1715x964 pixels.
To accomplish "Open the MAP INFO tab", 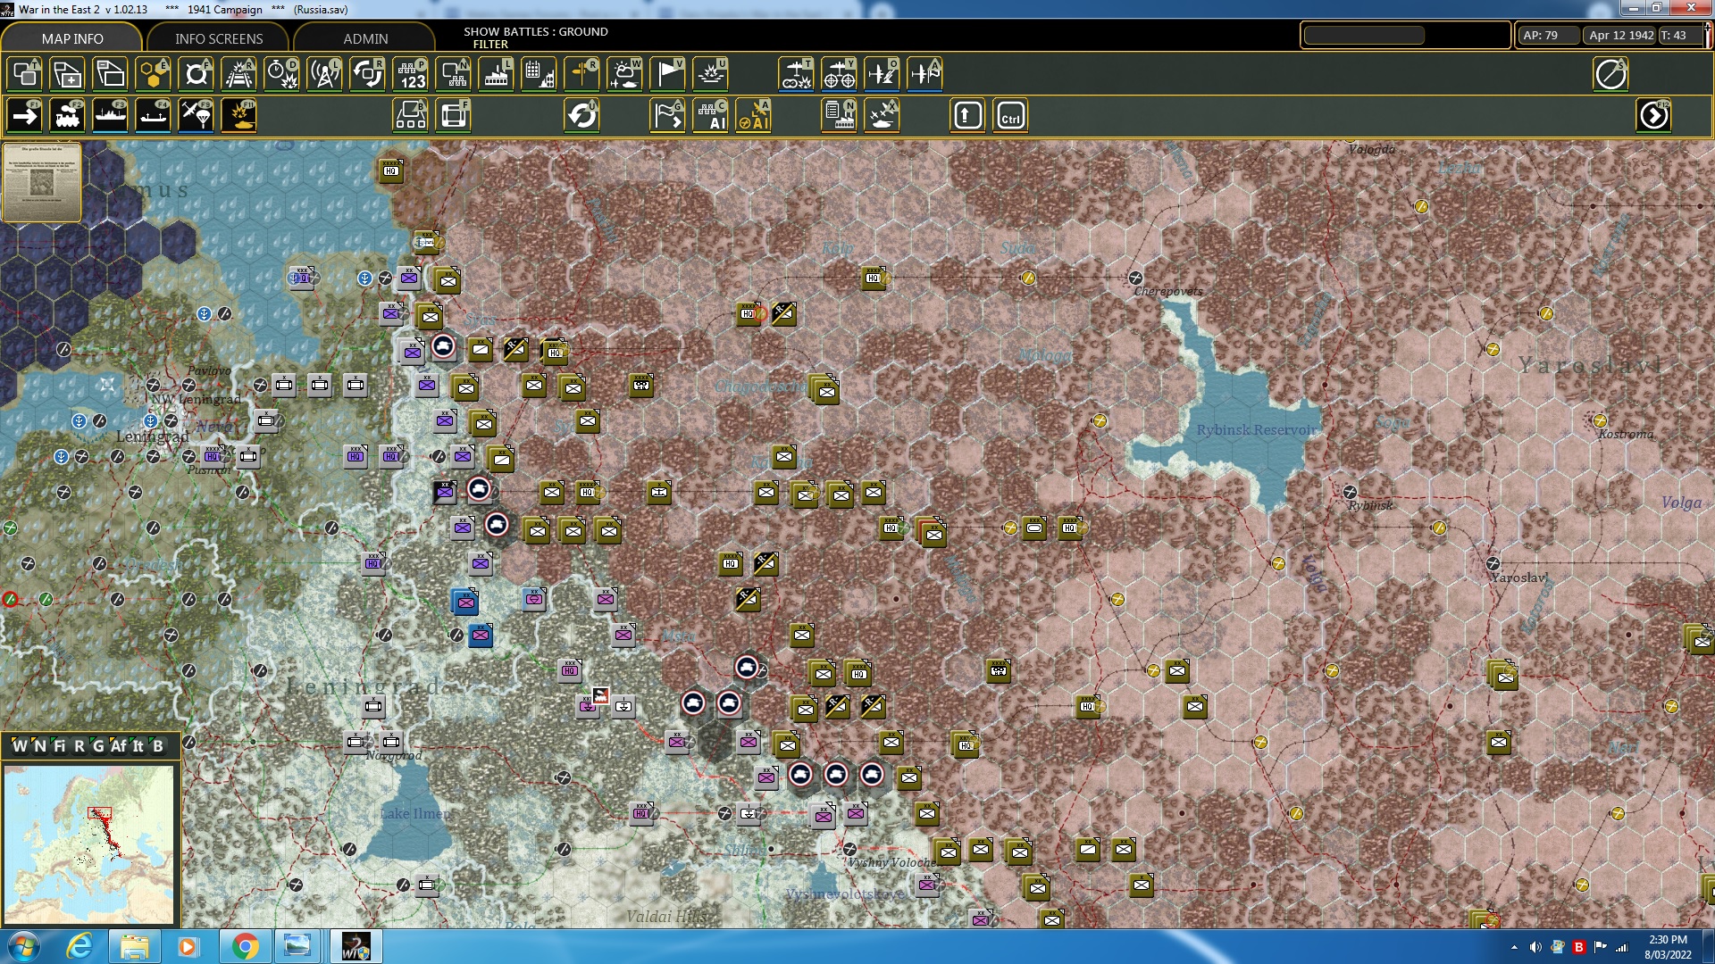I will coord(71,38).
